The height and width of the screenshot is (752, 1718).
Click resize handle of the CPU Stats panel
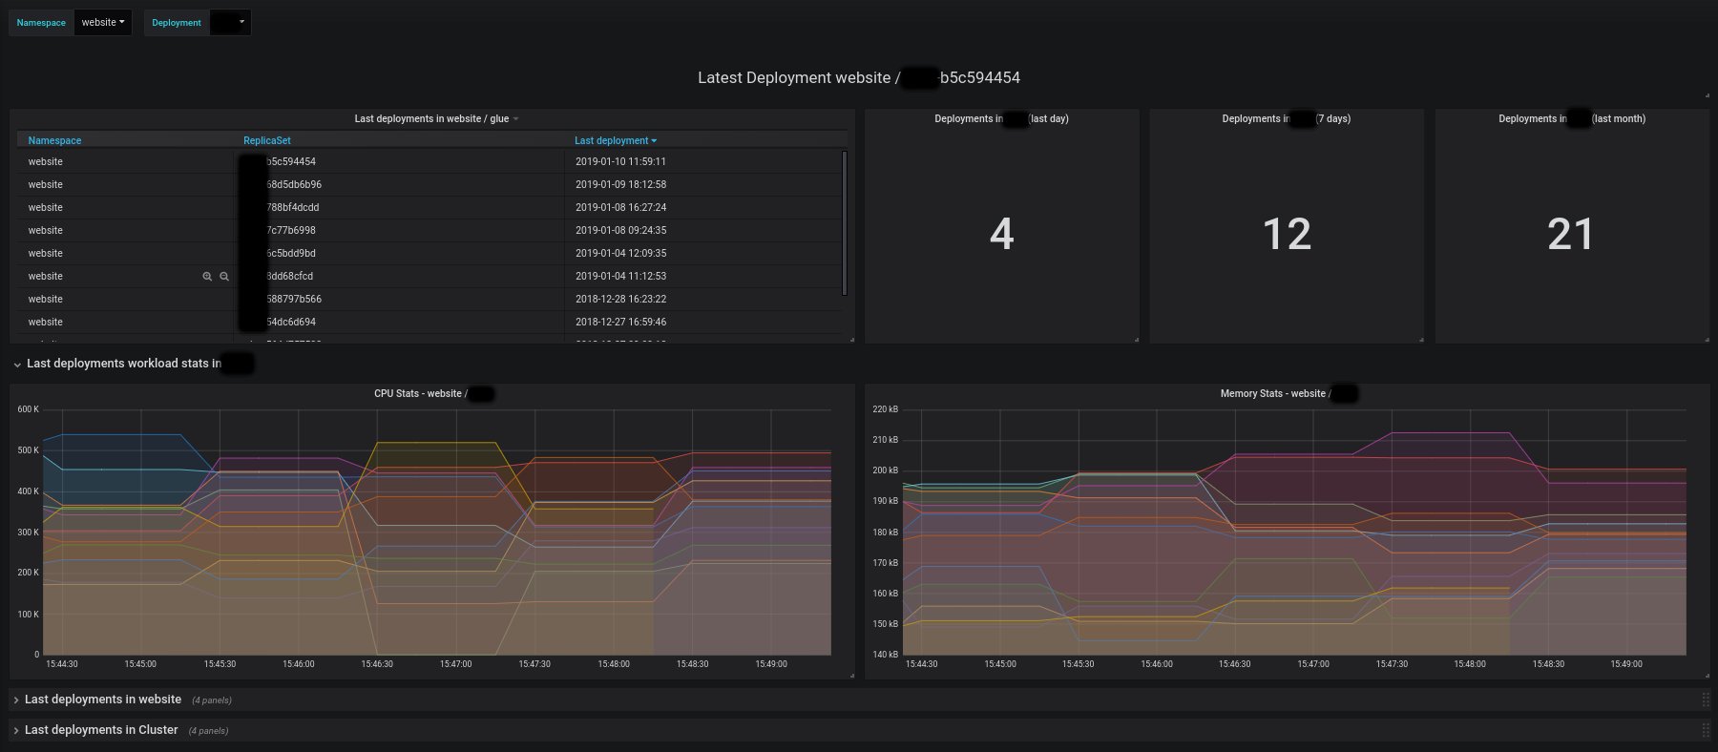point(851,676)
